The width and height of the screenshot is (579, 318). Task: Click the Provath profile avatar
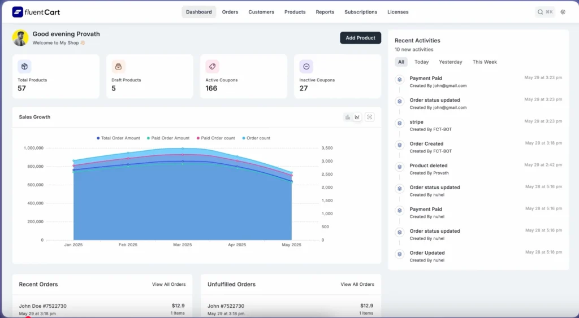pos(20,38)
